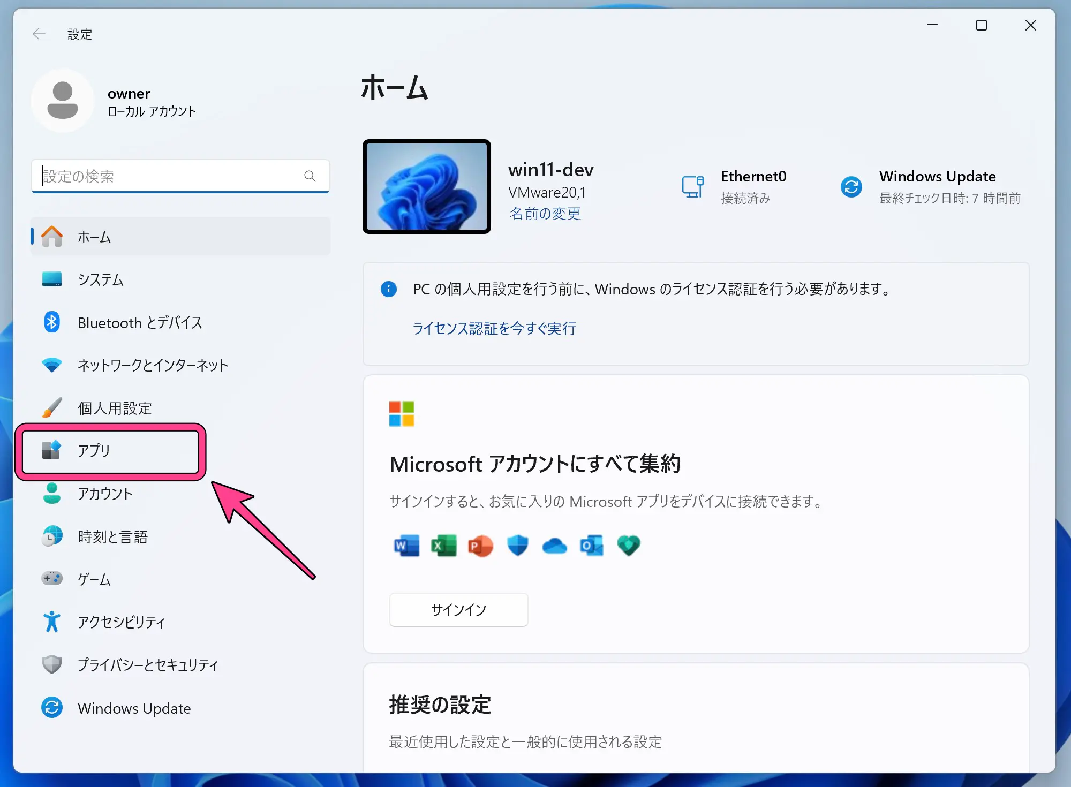
Task: Select the OneDrive cloud icon
Action: (x=554, y=546)
